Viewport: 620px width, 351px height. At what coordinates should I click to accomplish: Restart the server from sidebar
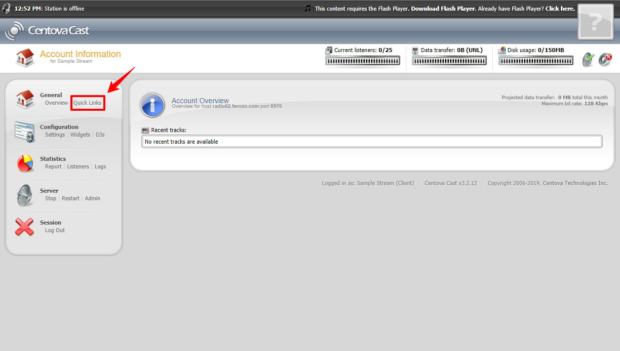pyautogui.click(x=70, y=198)
